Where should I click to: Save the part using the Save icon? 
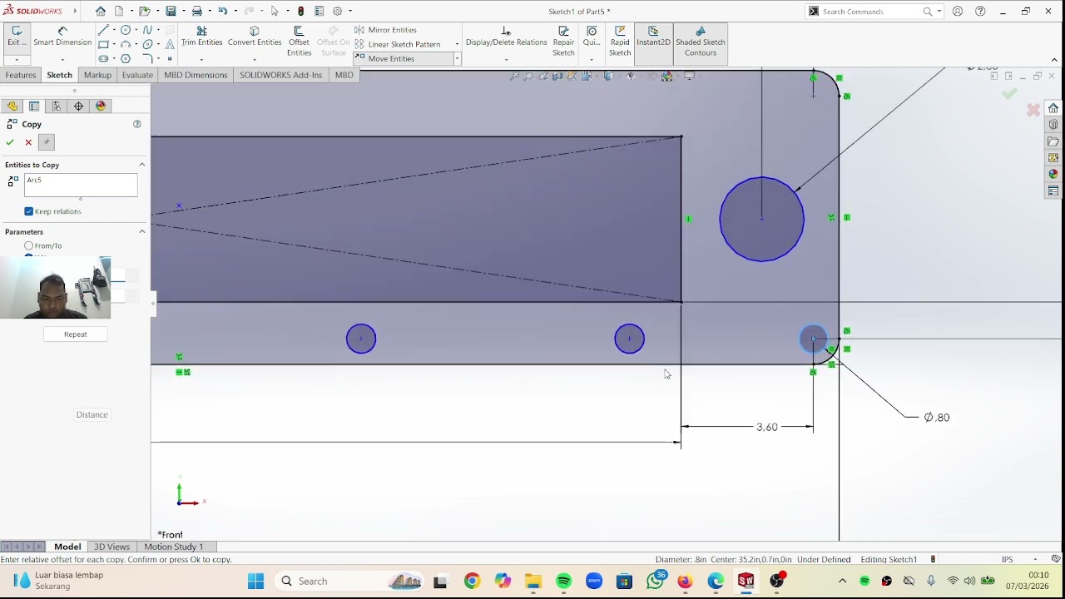tap(171, 12)
